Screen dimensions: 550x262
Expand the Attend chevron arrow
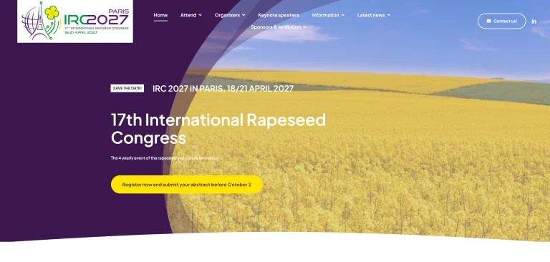[200, 15]
